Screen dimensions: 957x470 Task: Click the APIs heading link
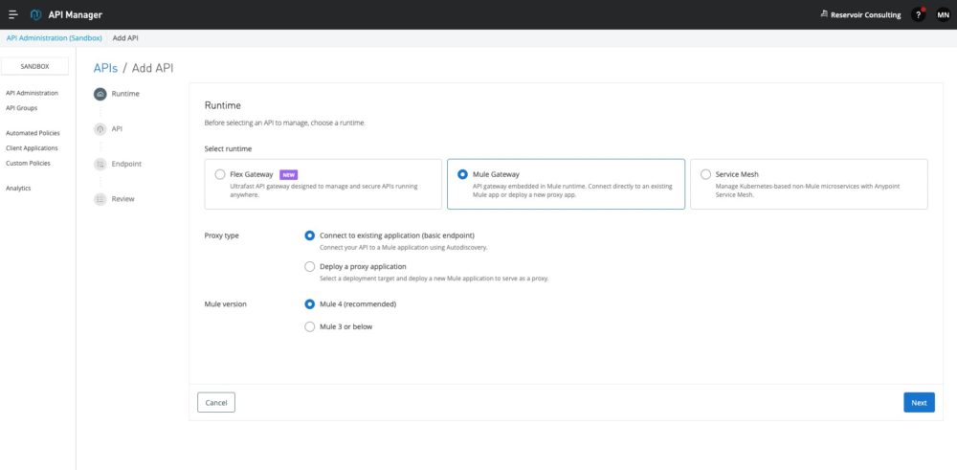click(x=105, y=68)
